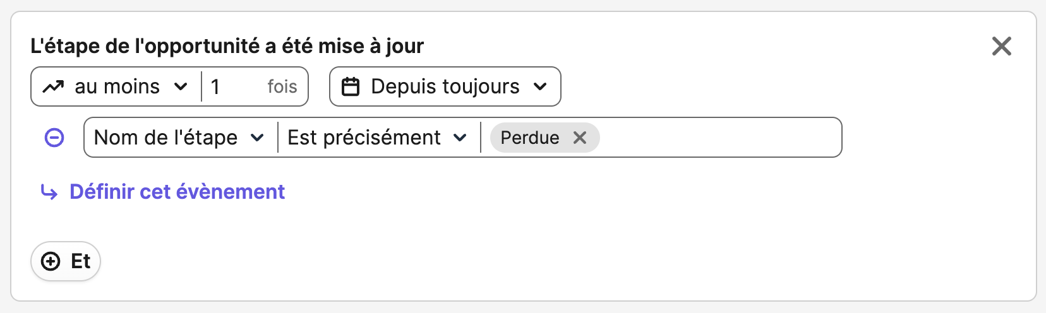Add a condition with the "Et" button

(66, 261)
